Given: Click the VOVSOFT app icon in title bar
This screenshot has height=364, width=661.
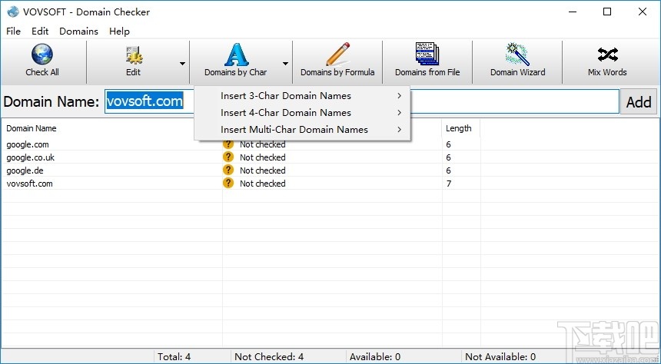Looking at the screenshot, I should click(13, 12).
